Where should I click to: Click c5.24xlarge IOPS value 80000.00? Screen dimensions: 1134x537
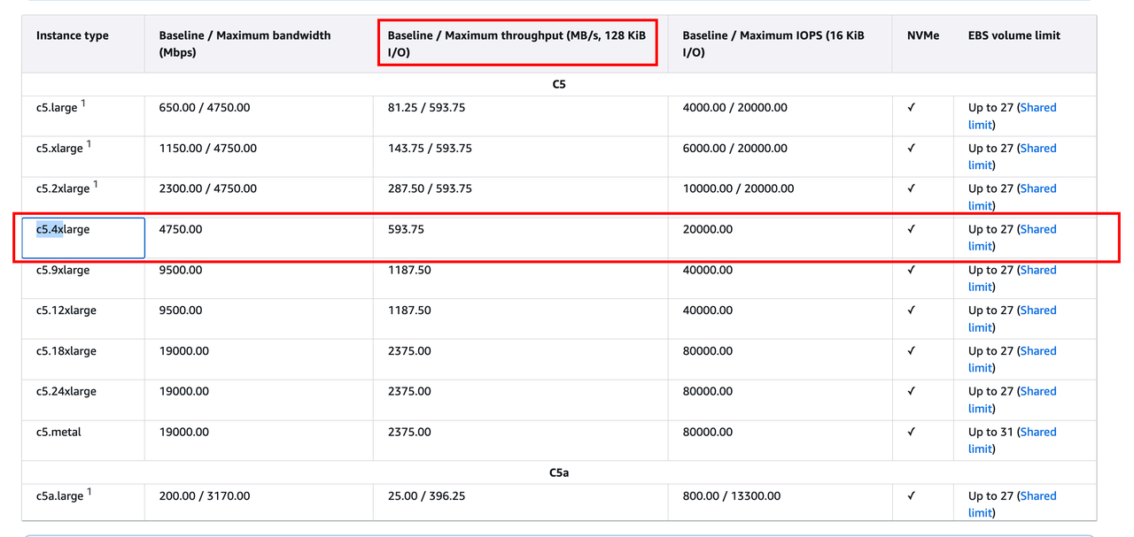tap(708, 391)
